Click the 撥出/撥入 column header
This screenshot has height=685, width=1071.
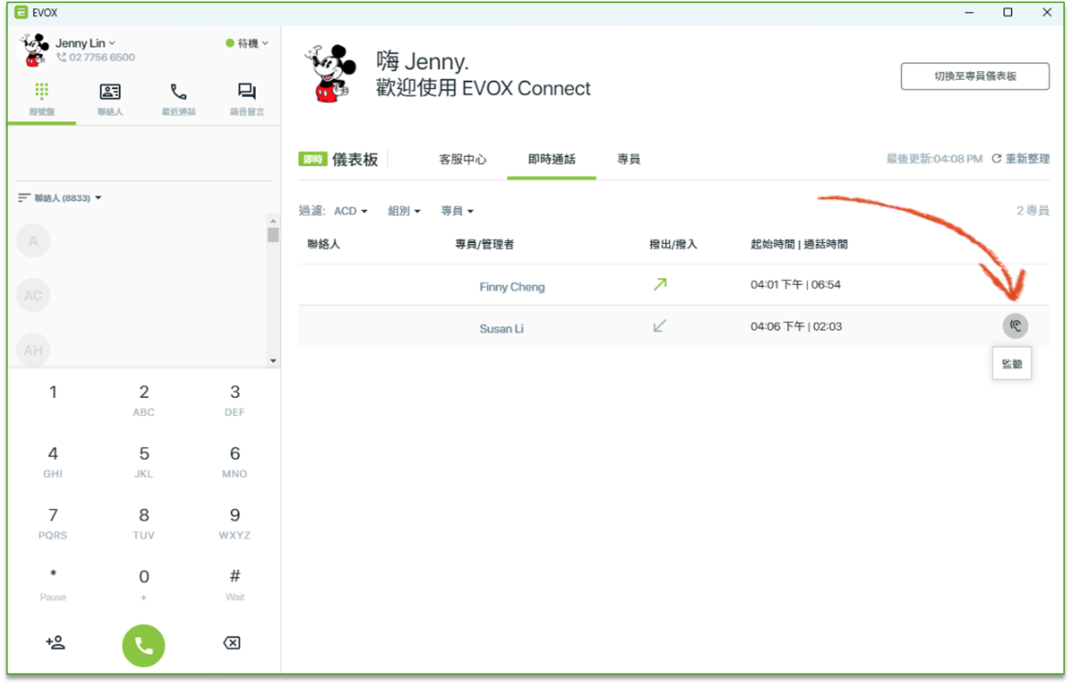tap(673, 244)
